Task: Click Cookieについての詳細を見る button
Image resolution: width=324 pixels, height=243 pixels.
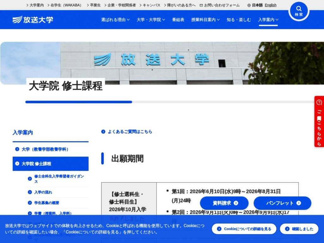Action: pyautogui.click(x=244, y=229)
